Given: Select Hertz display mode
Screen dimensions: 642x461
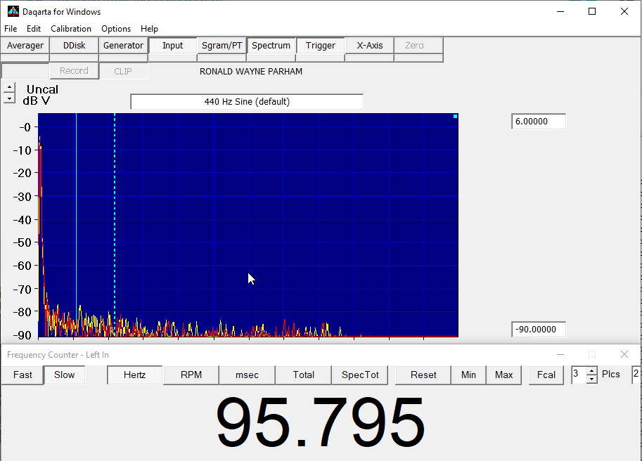Looking at the screenshot, I should click(134, 375).
